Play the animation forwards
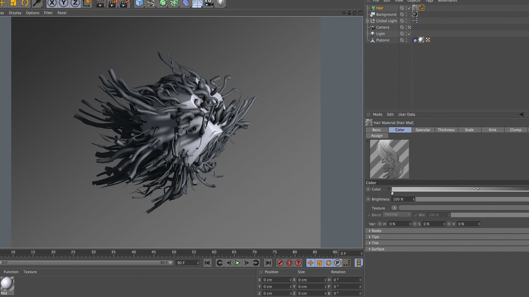Screen dimensions: 529x297 [238, 263]
